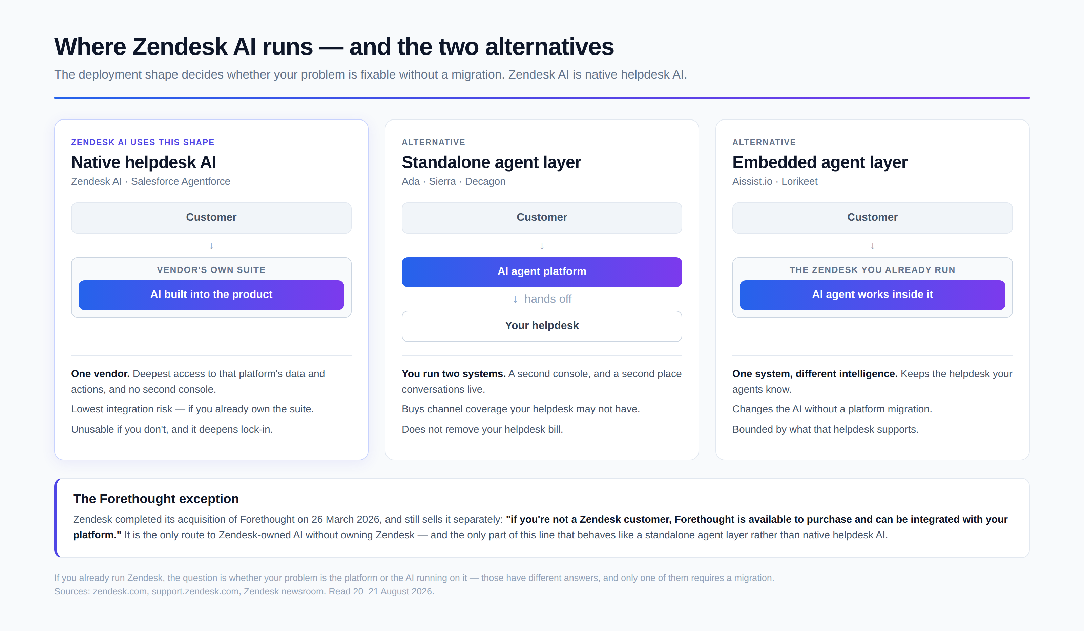Click Customer box in Standalone agent layer card

point(542,218)
